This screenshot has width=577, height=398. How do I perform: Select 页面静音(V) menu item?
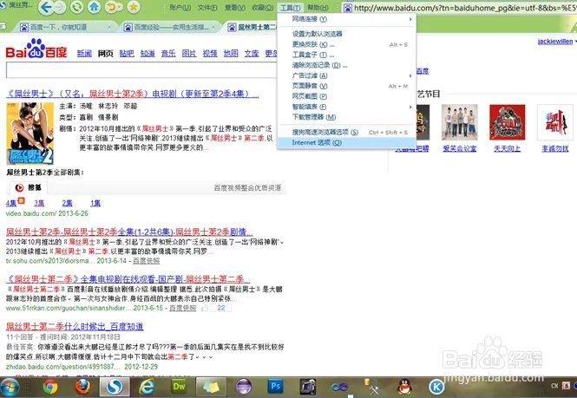click(x=347, y=86)
